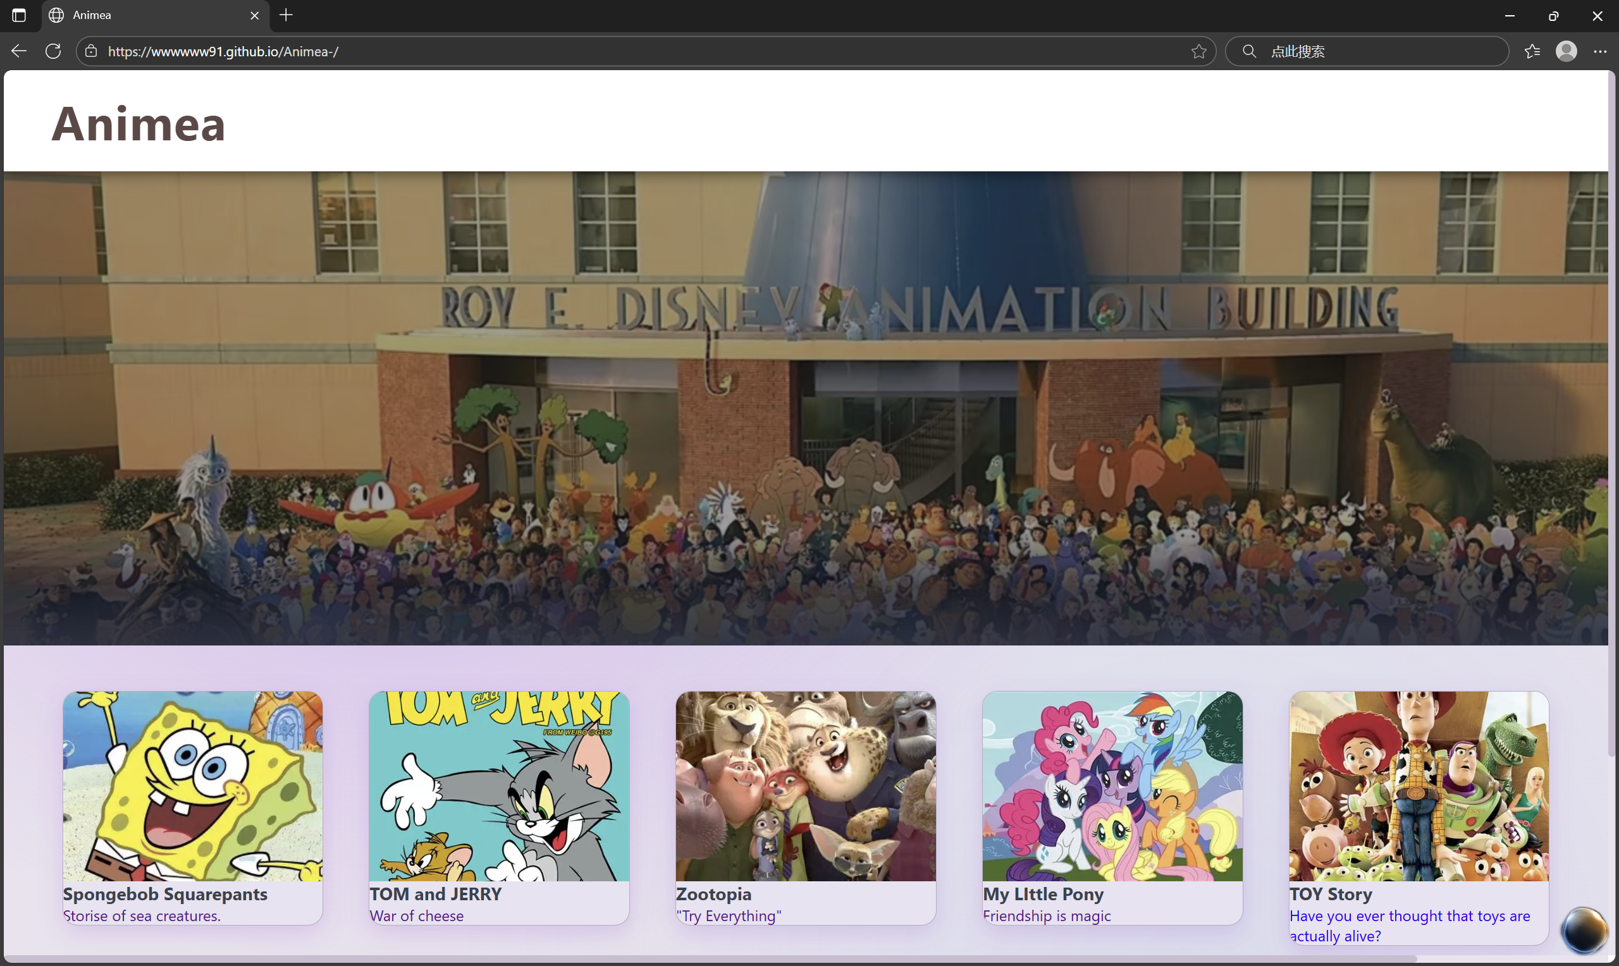
Task: Click the back navigation arrow
Action: (x=19, y=51)
